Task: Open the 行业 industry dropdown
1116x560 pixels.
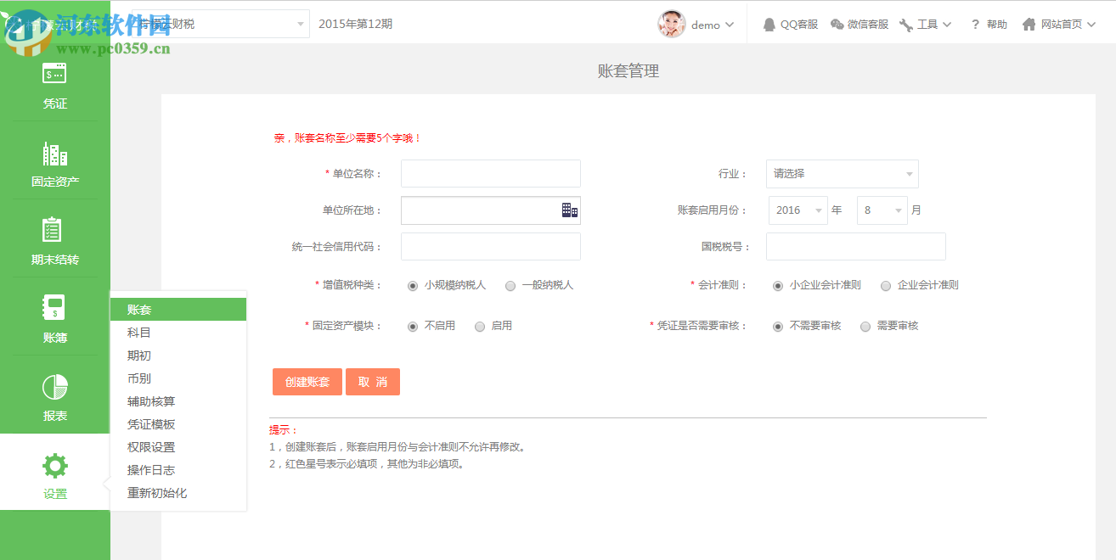Action: pyautogui.click(x=841, y=173)
